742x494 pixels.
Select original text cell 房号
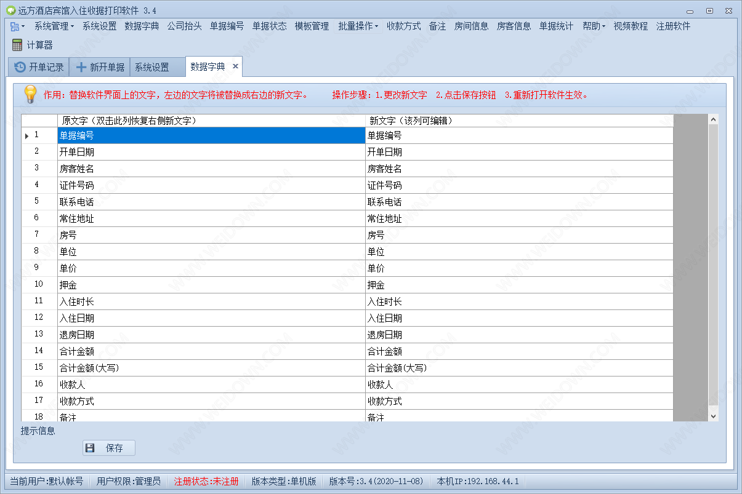pyautogui.click(x=211, y=235)
